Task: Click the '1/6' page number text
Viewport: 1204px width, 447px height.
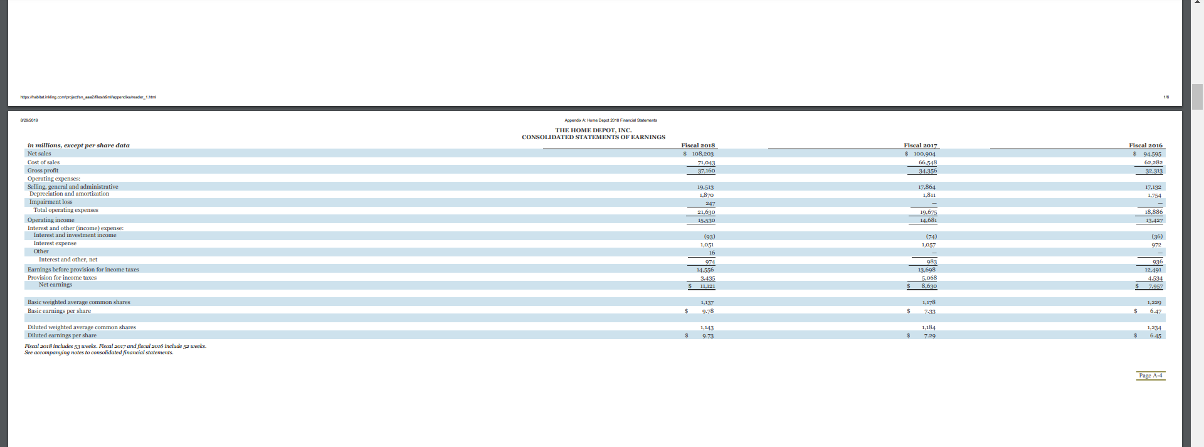Action: 1166,97
